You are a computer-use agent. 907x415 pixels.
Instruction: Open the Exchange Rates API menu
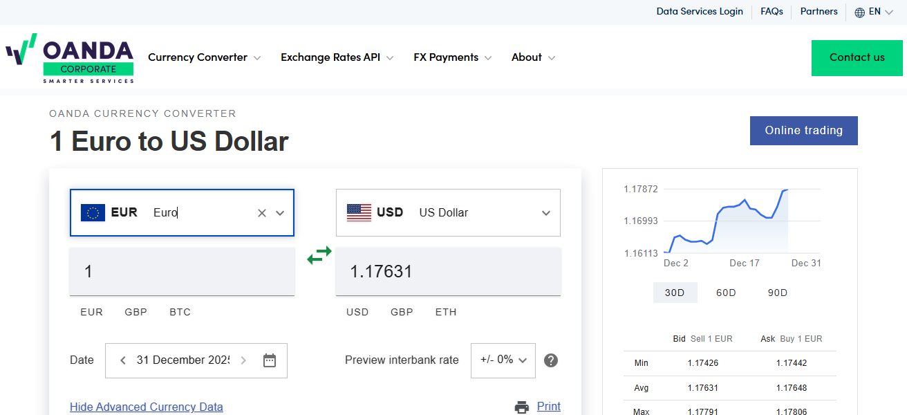(337, 57)
